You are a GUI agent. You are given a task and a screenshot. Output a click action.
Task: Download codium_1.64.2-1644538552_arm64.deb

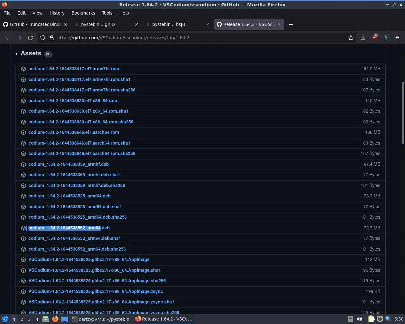tap(69, 228)
